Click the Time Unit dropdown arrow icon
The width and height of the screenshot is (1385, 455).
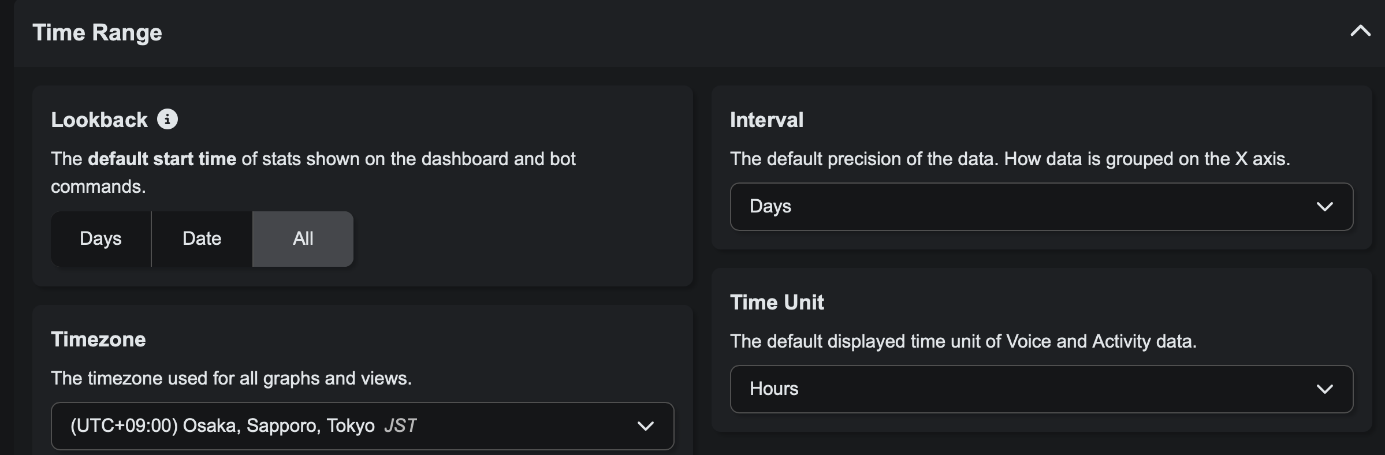click(1324, 389)
